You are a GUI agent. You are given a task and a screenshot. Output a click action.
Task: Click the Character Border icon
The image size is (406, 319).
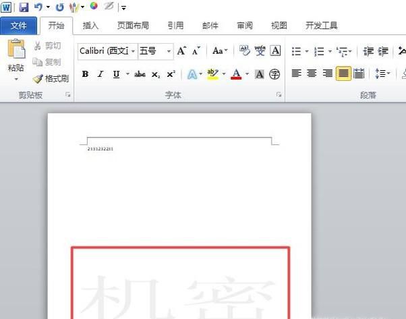coord(275,51)
